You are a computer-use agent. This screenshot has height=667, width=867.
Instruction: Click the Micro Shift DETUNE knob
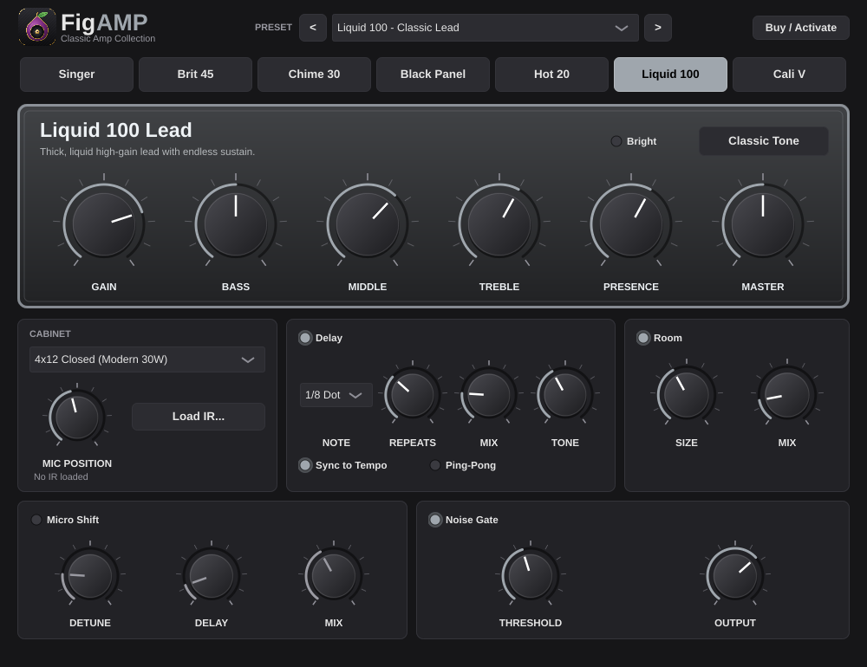click(x=90, y=576)
